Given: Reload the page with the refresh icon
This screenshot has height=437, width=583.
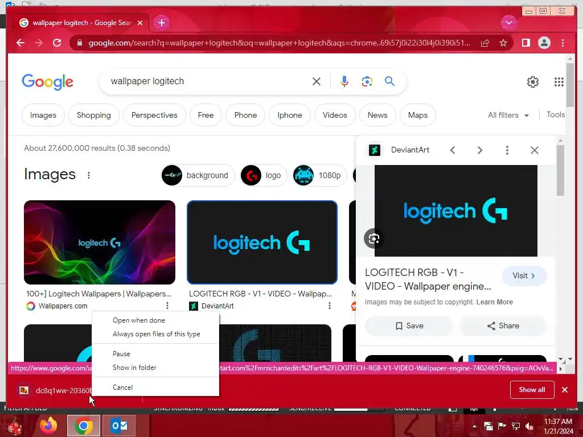Looking at the screenshot, I should (57, 43).
